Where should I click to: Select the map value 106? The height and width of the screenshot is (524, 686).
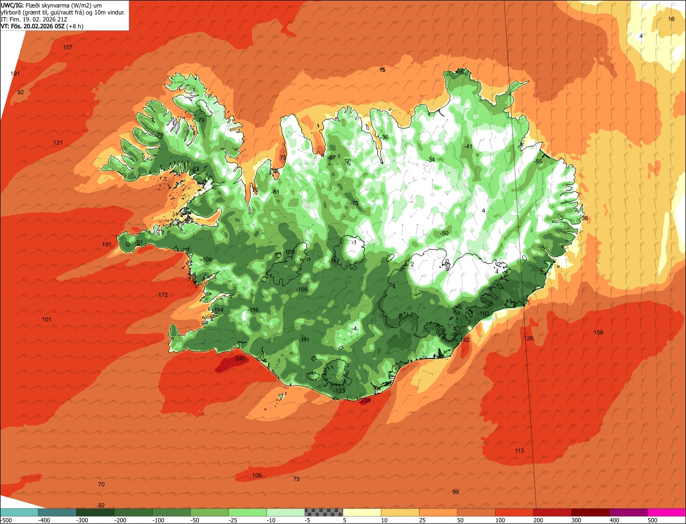[257, 476]
